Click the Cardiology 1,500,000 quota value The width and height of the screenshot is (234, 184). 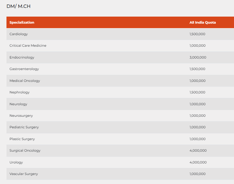point(197,34)
